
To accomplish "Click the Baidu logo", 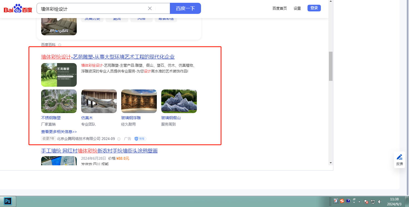I will pos(18,9).
